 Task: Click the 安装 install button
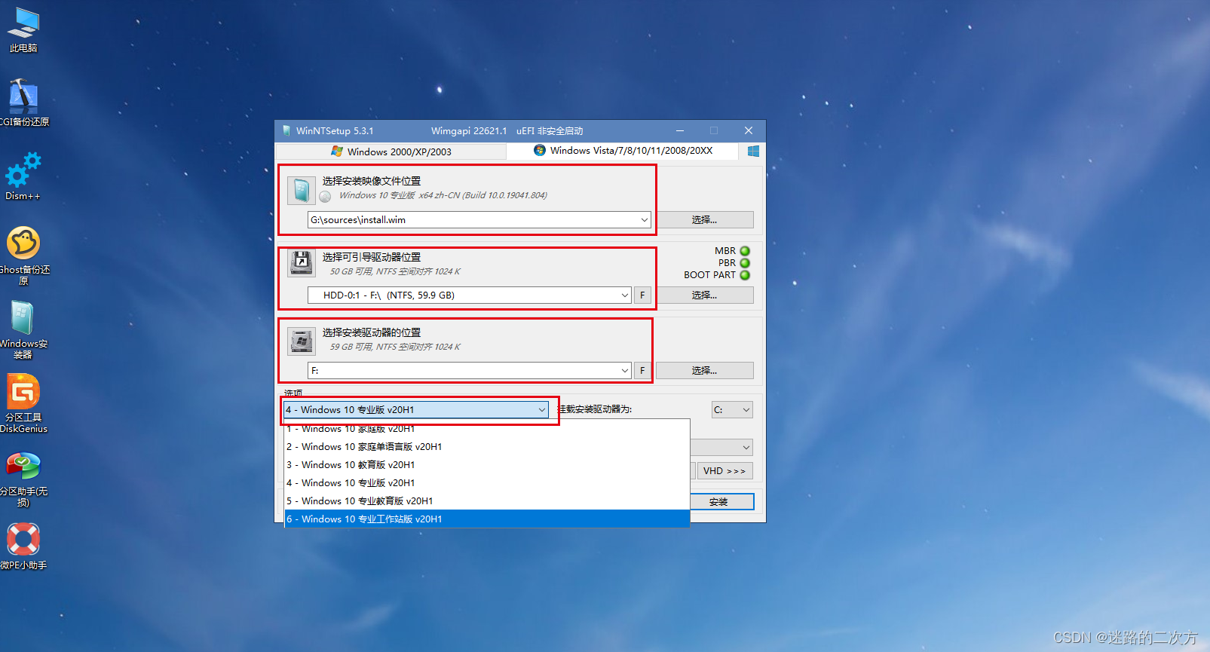tap(721, 502)
